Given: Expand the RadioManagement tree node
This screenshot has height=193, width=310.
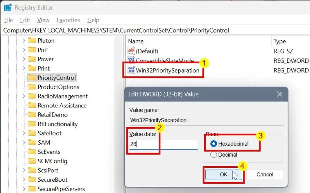Looking at the screenshot, I should 24,96.
